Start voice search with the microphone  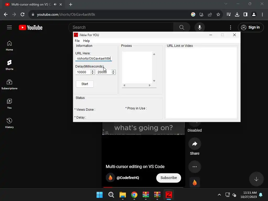[199, 27]
